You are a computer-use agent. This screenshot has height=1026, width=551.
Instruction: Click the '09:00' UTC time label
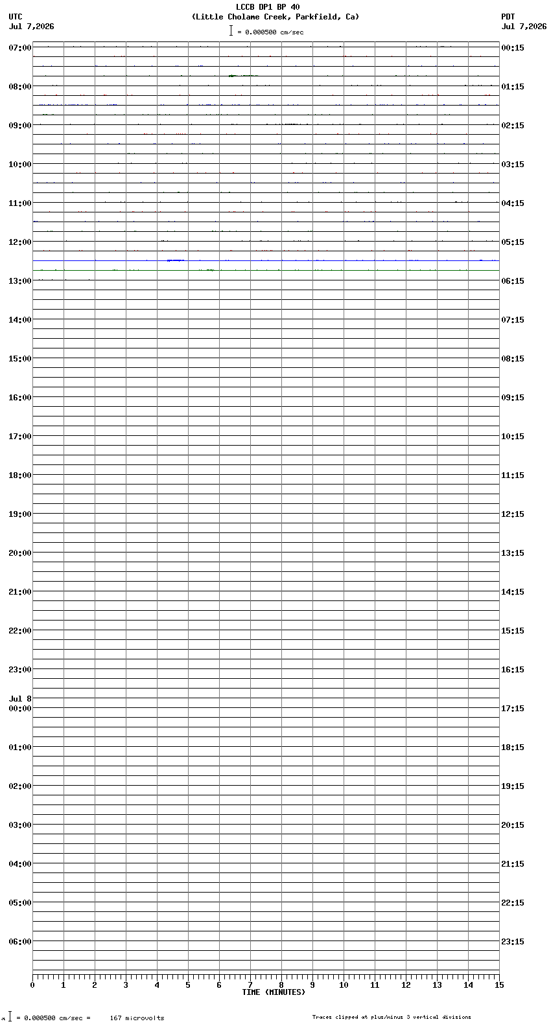click(x=20, y=126)
